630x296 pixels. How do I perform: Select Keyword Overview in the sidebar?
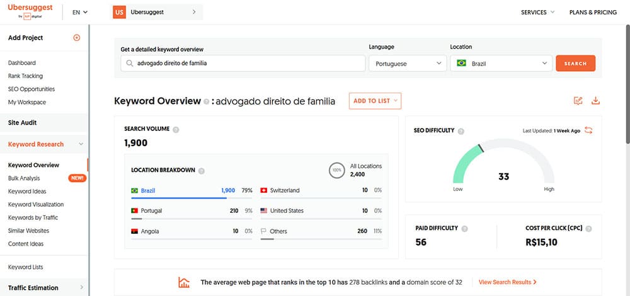coord(33,165)
